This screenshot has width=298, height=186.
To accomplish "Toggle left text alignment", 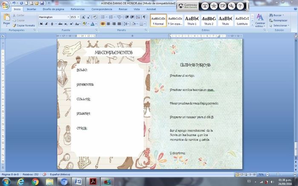I will 103,24.
